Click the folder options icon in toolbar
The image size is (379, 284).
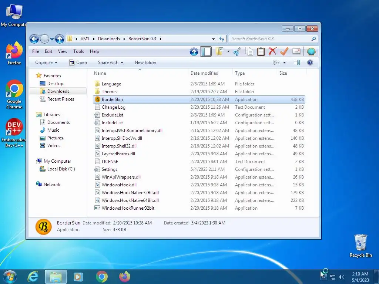[x=219, y=51]
